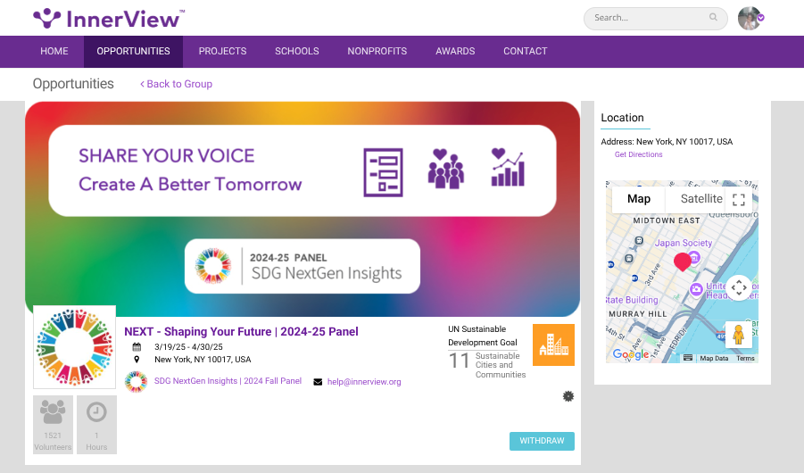Open SDG NextGen Insights 2024 Fall Panel link
Screen dimensions: 804x473
(228, 381)
